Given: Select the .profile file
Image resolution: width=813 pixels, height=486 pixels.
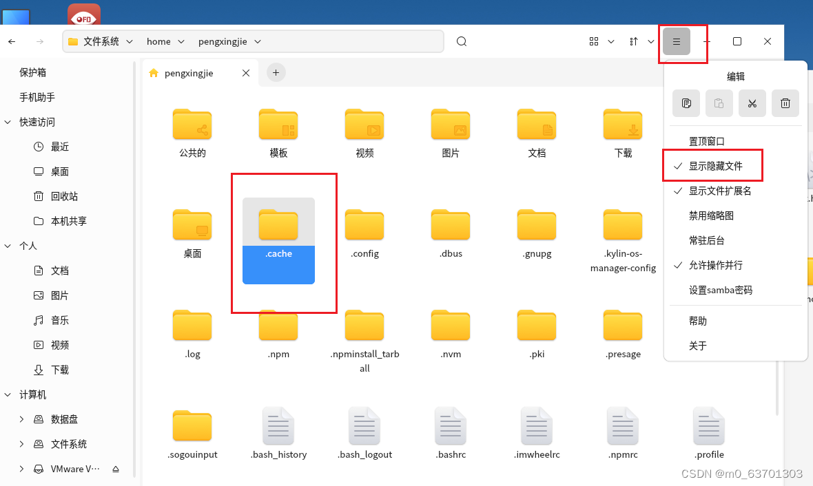Looking at the screenshot, I should click(x=709, y=434).
